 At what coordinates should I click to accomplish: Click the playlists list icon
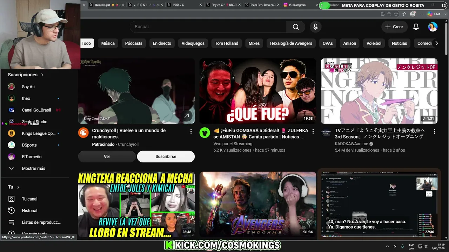tap(12, 222)
